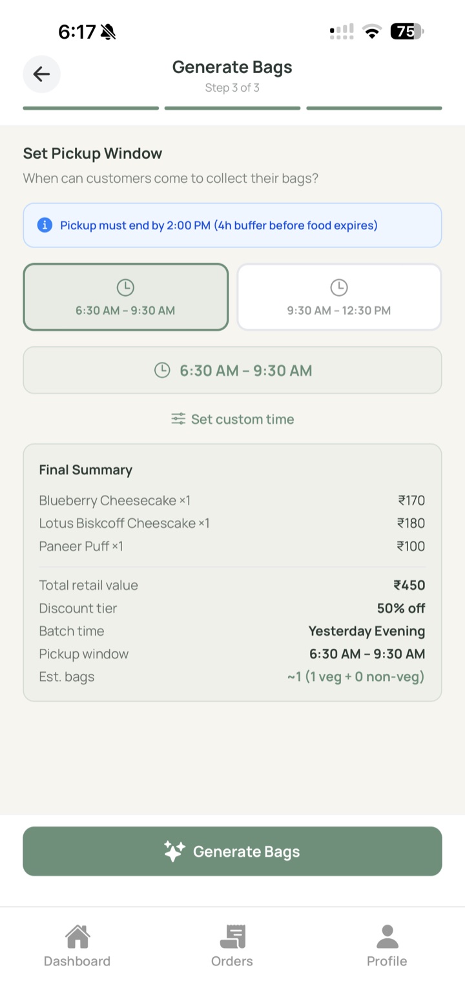Click the Pickup must end by 2:00 PM banner

click(232, 225)
